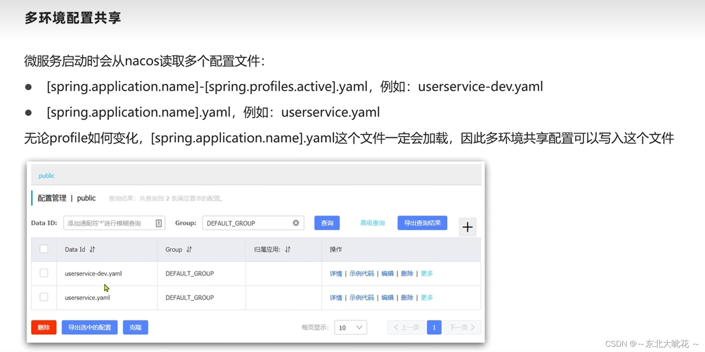The height and width of the screenshot is (352, 705).
Task: Select the public namespace tab
Action: (47, 176)
